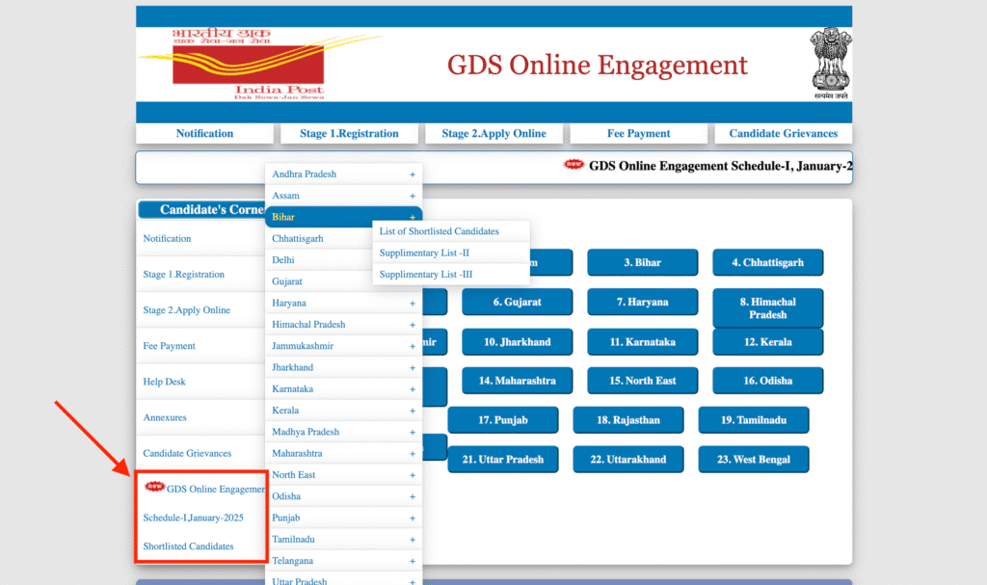Open List of Shortlisted Candidates for Bihar
The image size is (987, 585).
[x=451, y=231]
